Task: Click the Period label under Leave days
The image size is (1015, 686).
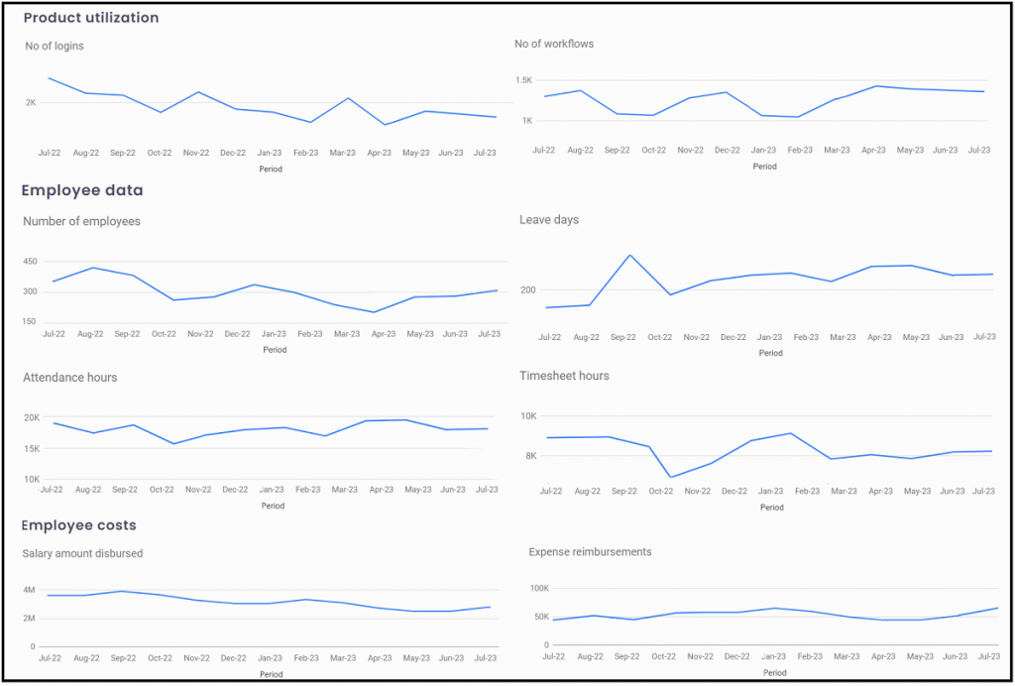Action: pos(771,353)
